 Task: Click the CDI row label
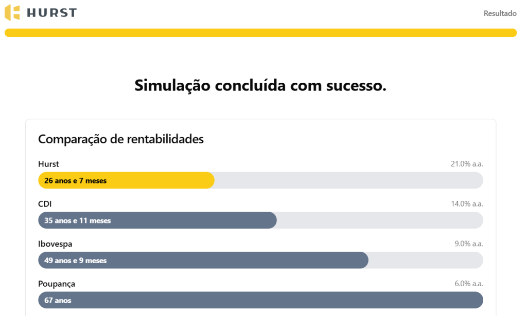45,204
